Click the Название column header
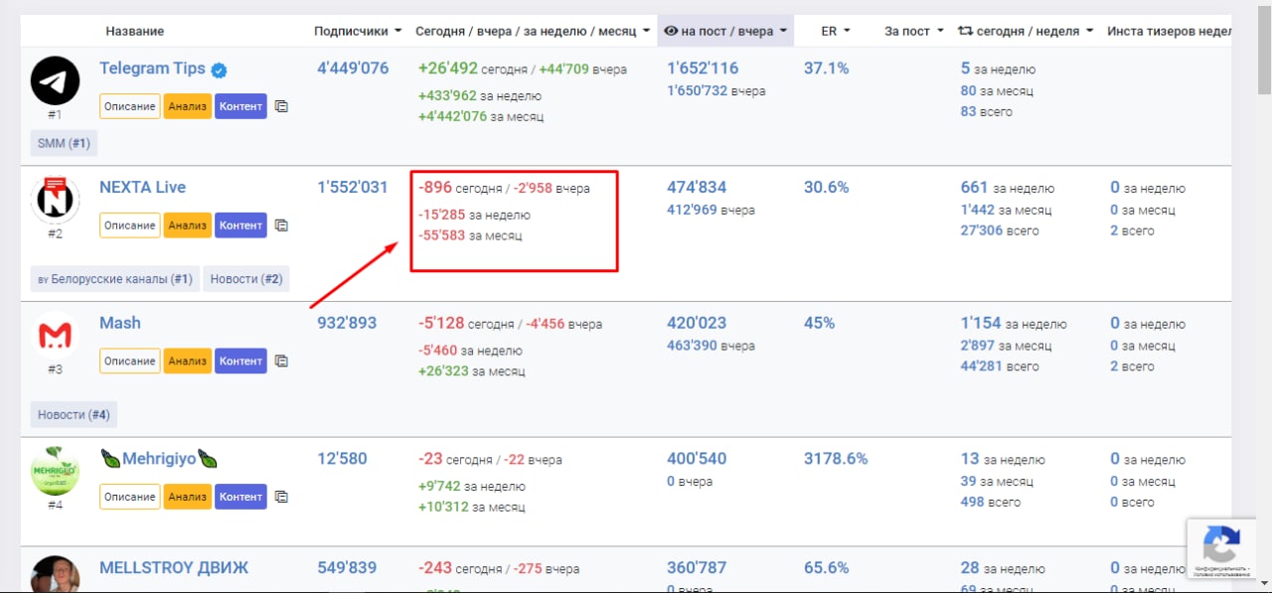Image resolution: width=1272 pixels, height=593 pixels. click(135, 31)
